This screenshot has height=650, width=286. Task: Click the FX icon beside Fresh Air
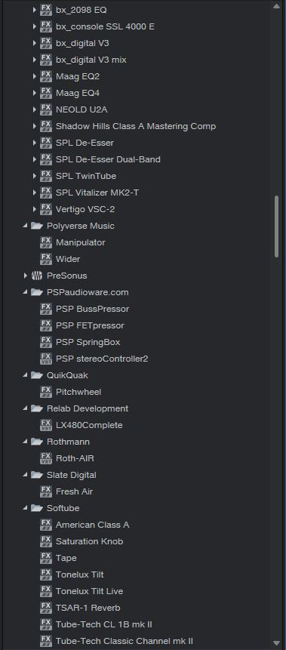point(46,491)
